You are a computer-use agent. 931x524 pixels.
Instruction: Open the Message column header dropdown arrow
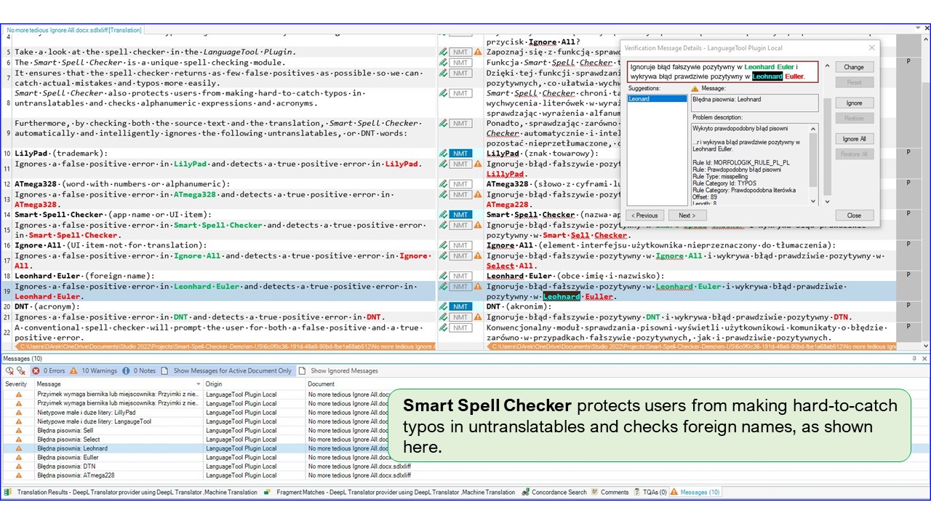(198, 384)
